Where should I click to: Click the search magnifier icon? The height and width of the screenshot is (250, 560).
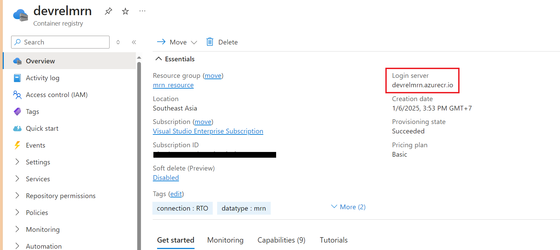pos(18,42)
